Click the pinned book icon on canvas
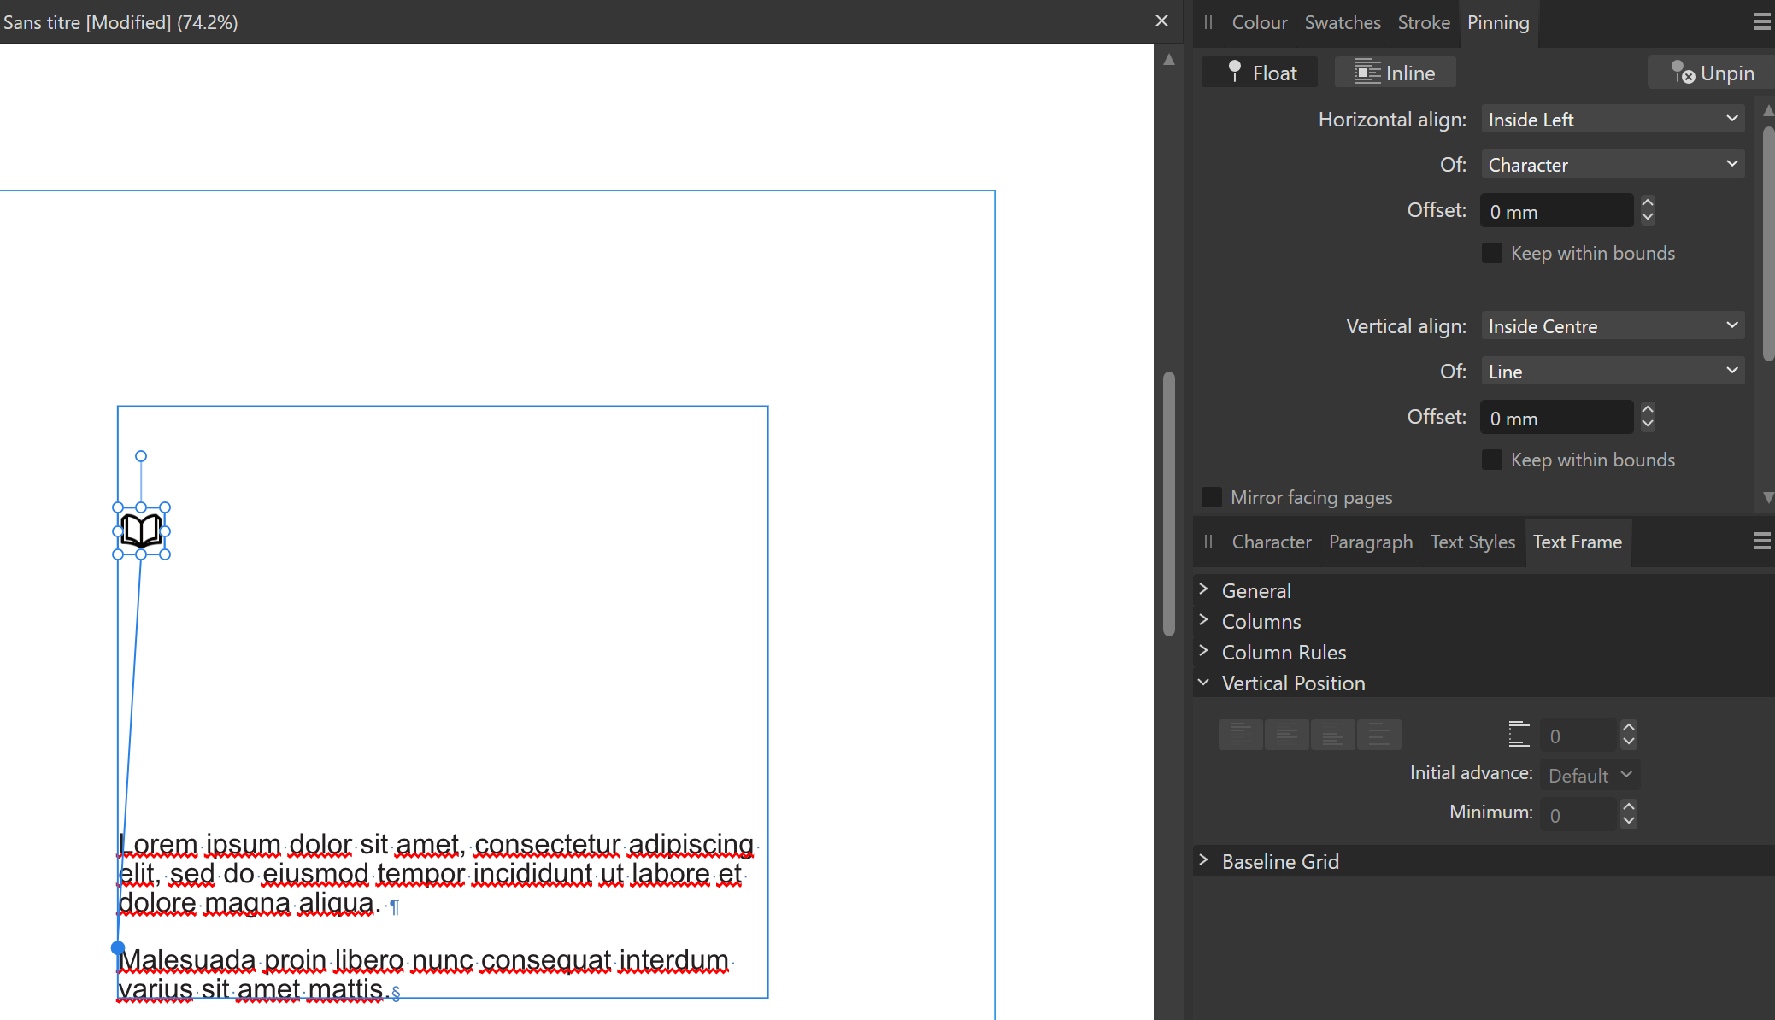 pyautogui.click(x=141, y=531)
